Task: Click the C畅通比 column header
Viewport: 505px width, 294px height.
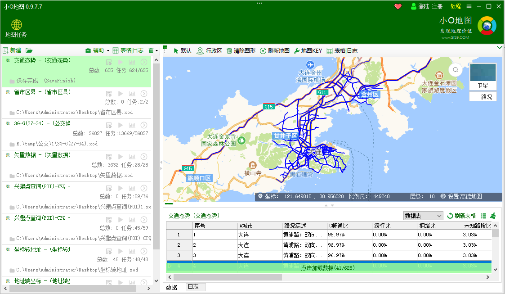Action: (x=349, y=226)
